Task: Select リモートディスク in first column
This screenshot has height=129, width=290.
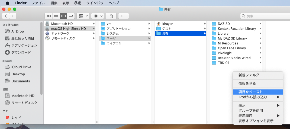Action: point(70,38)
